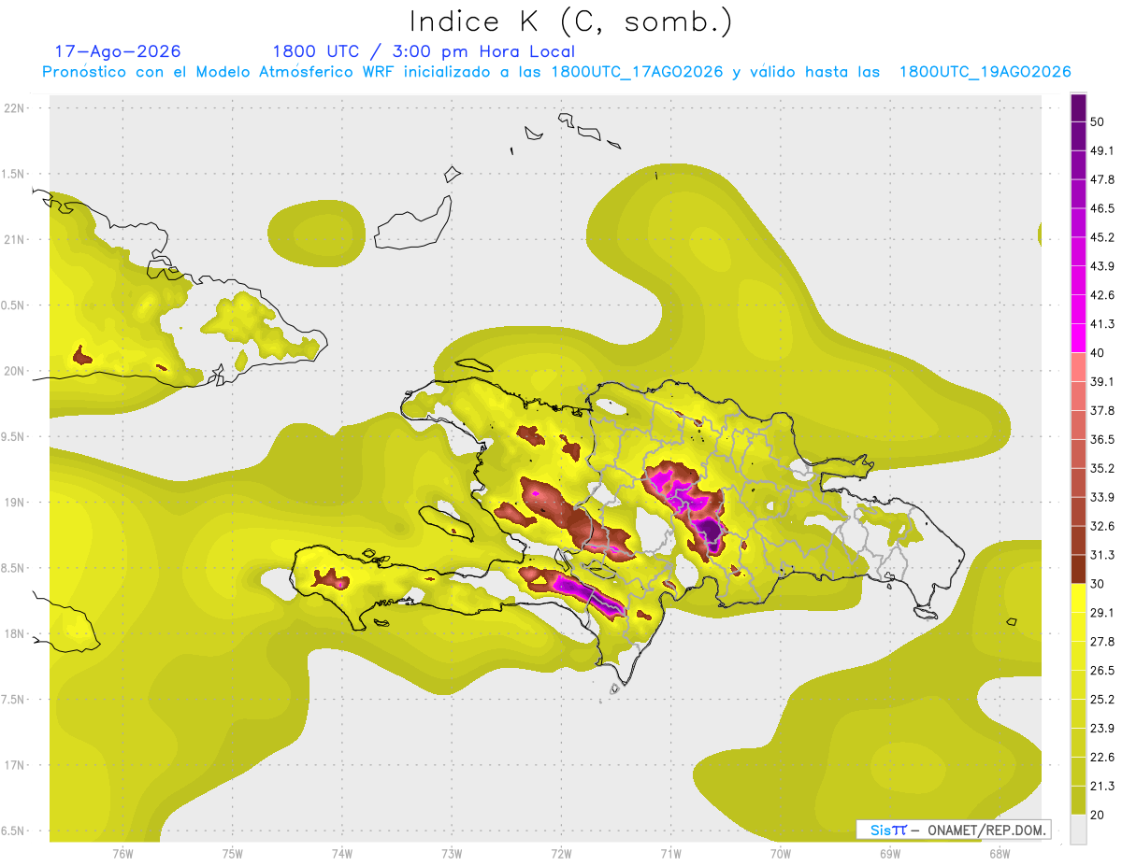This screenshot has height=866, width=1122.
Task: Click the '29.1' color scale label
Action: click(1102, 613)
